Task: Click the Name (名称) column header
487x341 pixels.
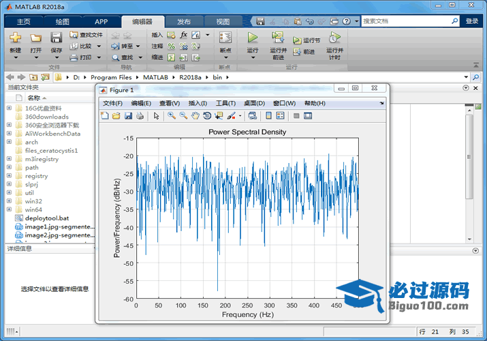Action: coord(34,98)
